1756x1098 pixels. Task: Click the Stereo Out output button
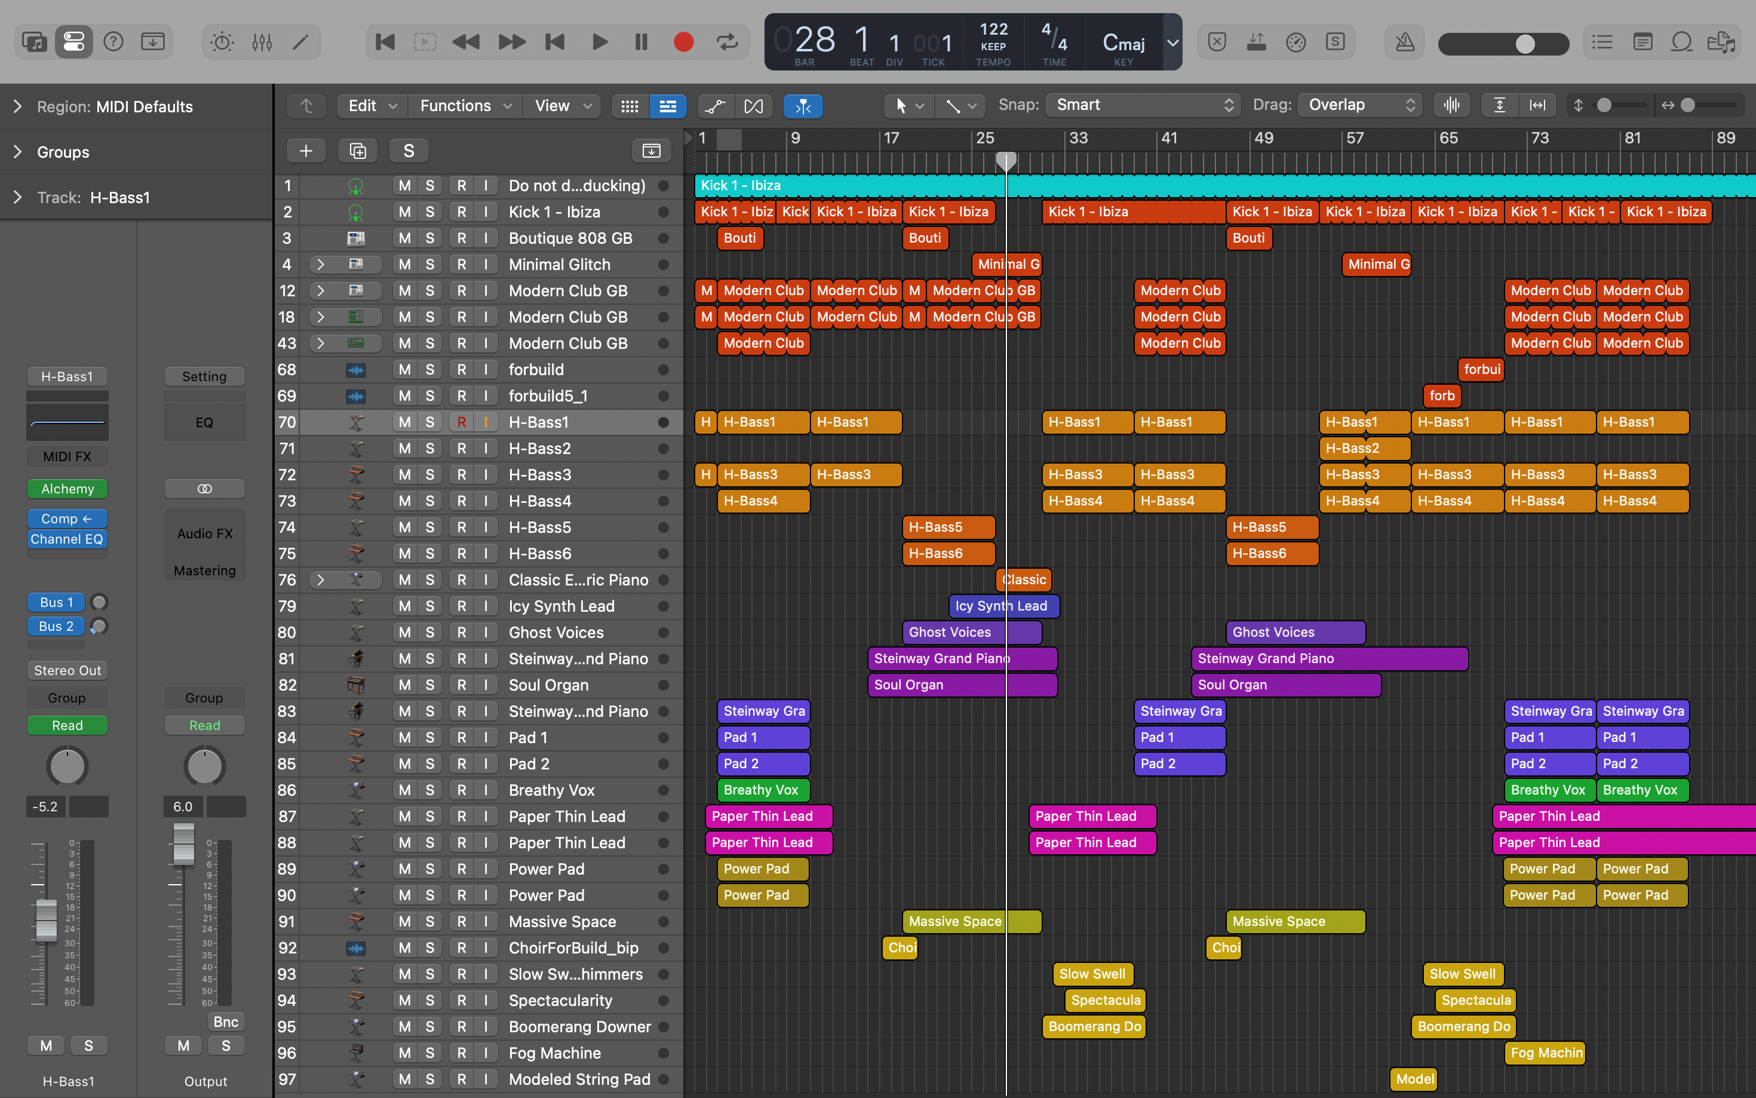[x=67, y=670]
